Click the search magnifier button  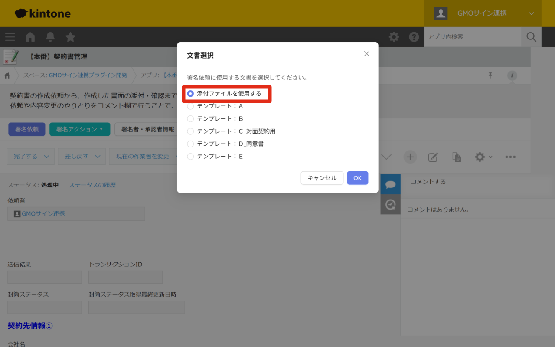[x=531, y=37]
